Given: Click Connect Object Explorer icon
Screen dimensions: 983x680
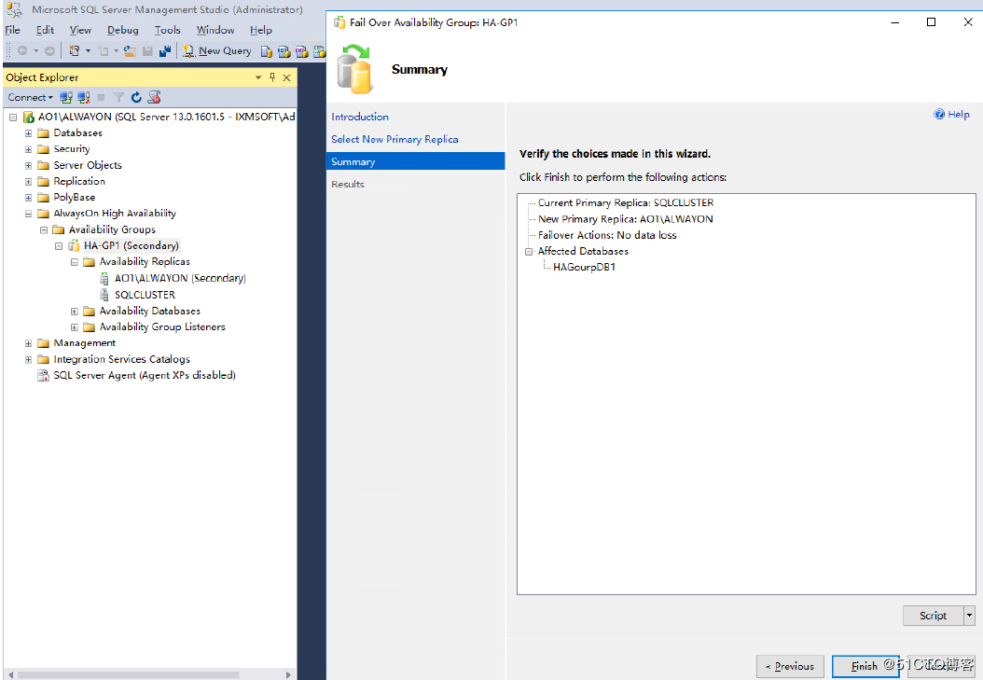Looking at the screenshot, I should [66, 97].
